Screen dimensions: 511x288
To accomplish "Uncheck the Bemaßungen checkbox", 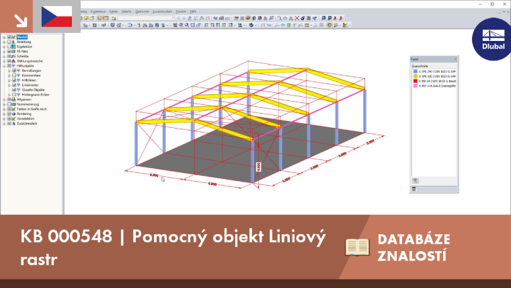I will (14, 71).
